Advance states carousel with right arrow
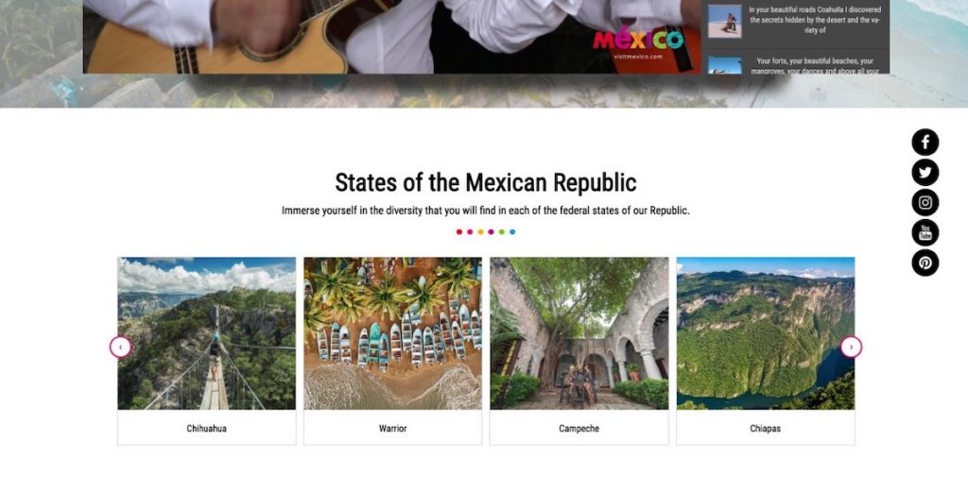968x492 pixels. tap(852, 348)
